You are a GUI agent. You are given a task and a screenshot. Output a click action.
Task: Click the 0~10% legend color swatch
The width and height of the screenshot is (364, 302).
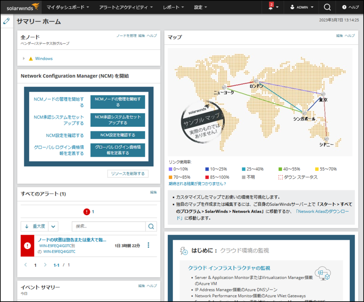coord(170,169)
